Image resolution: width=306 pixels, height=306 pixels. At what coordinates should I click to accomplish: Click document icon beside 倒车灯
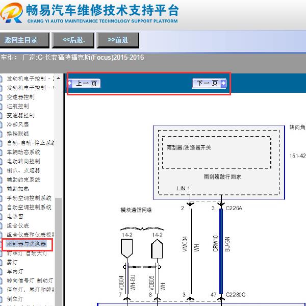click(1, 299)
